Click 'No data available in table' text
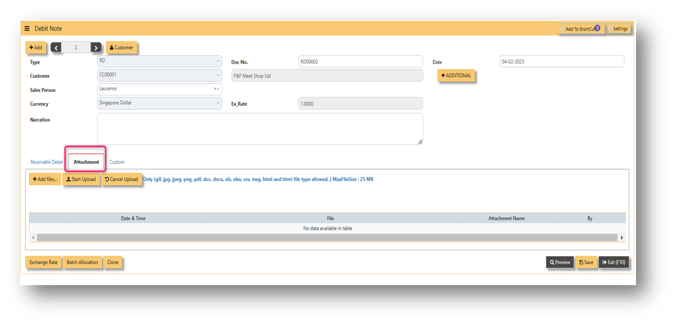The height and width of the screenshot is (324, 675). click(328, 229)
